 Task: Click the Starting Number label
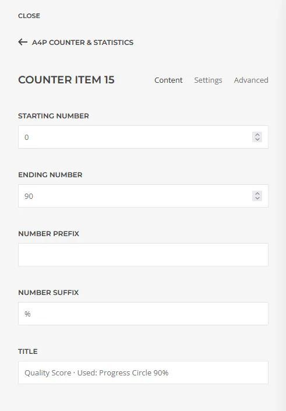coord(54,116)
